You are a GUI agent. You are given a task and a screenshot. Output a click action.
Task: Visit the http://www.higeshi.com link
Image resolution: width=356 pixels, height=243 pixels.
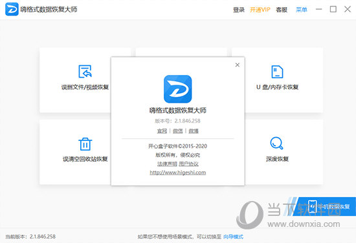178,173
